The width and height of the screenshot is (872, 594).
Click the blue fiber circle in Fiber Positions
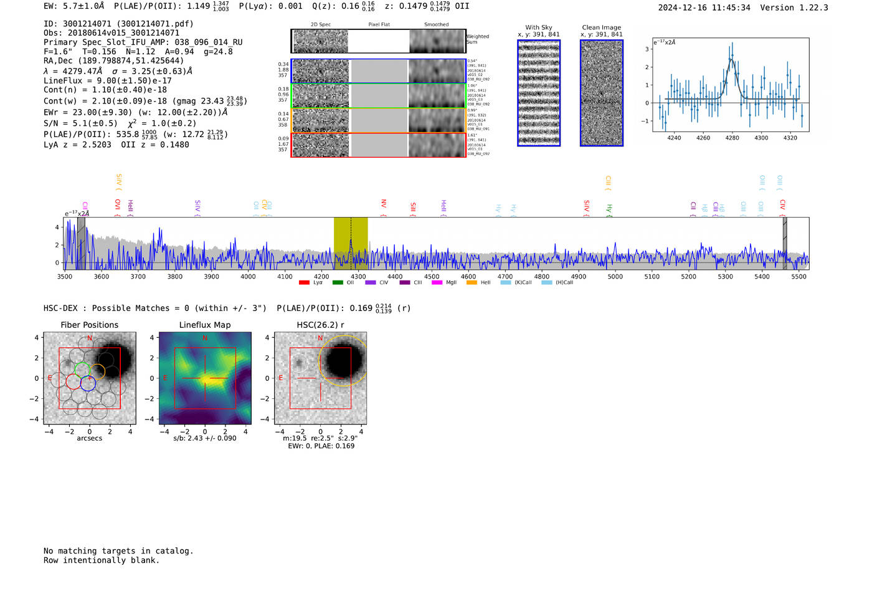click(x=88, y=383)
